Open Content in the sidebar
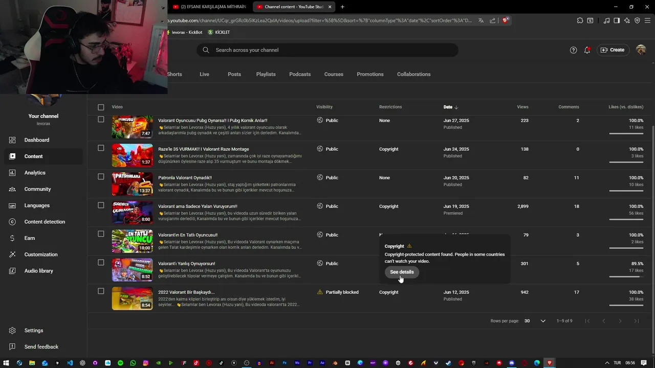 (x=43, y=156)
